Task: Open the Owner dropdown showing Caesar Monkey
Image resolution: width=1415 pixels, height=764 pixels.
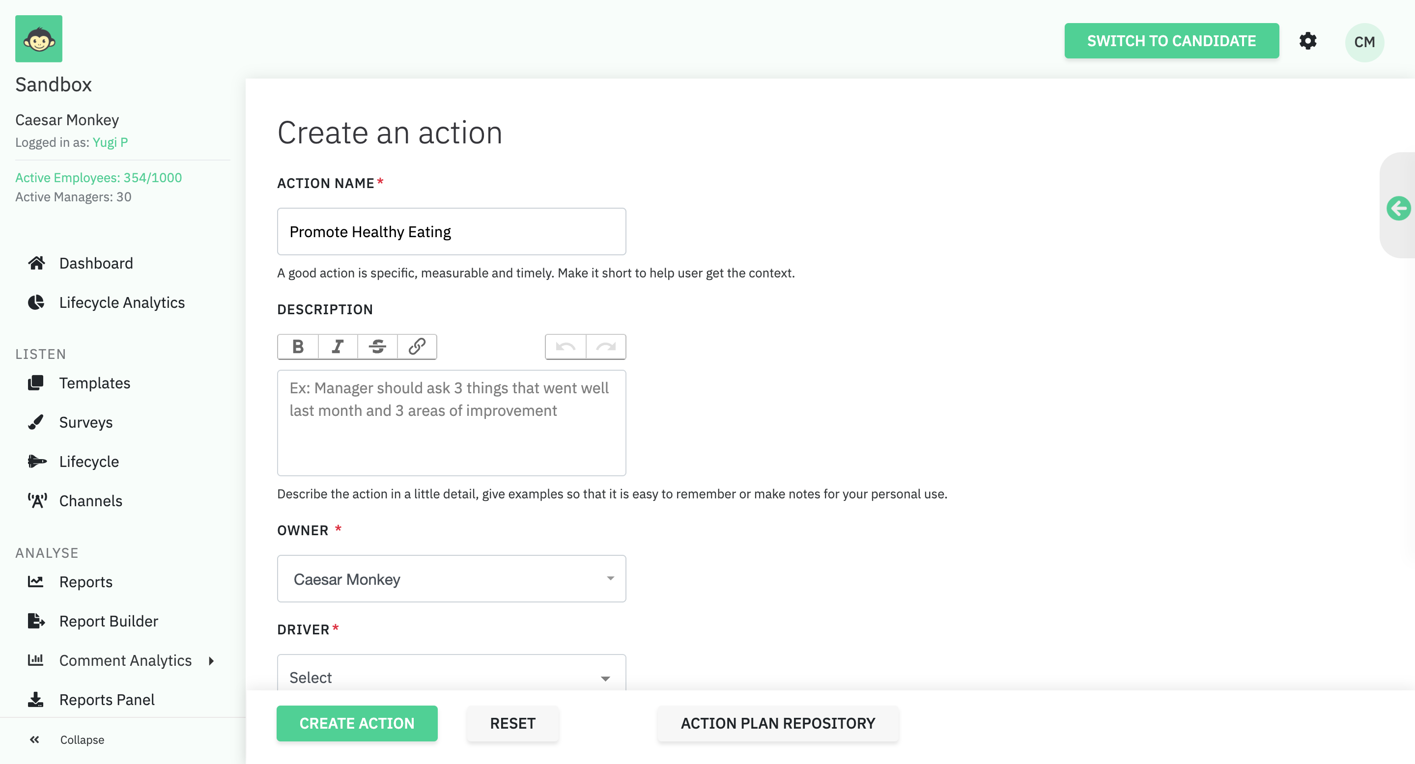Action: 451,578
